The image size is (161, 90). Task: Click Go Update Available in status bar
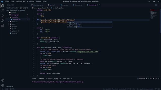pyautogui.click(x=147, y=89)
